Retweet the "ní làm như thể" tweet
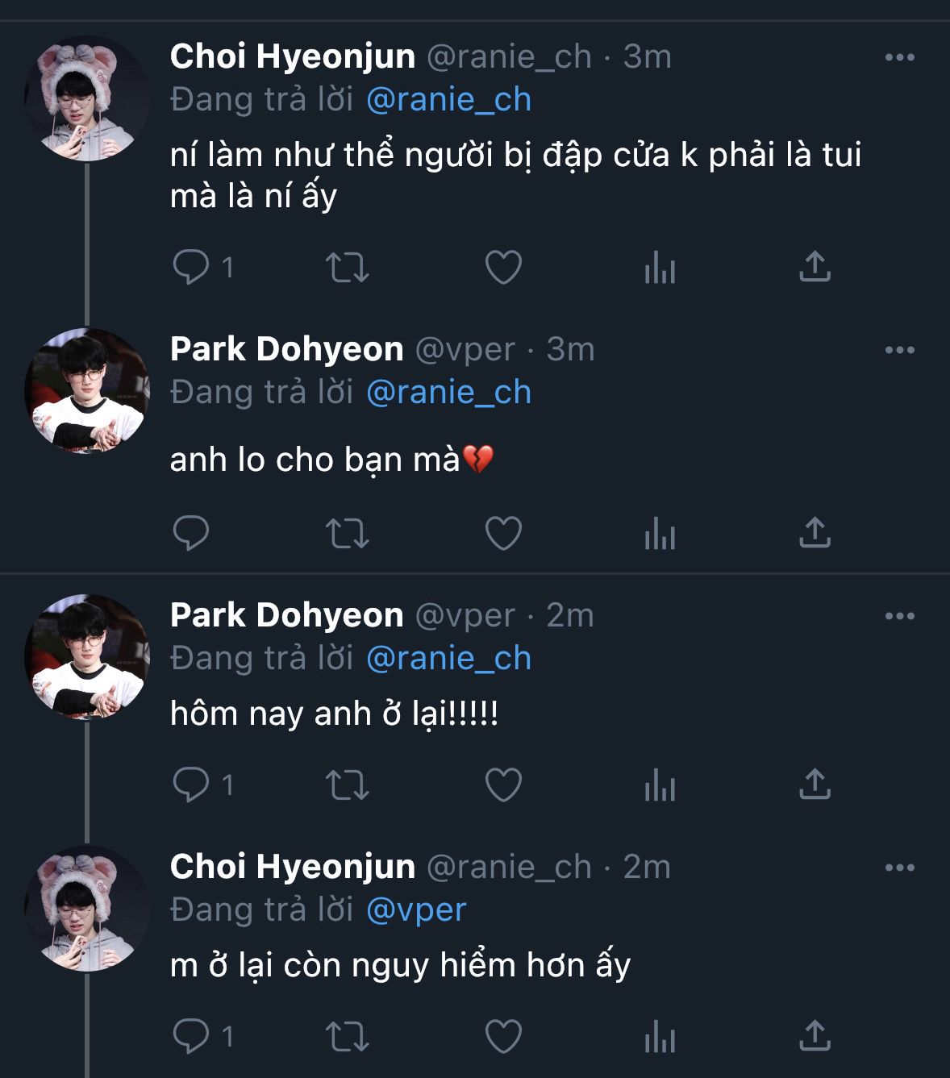Viewport: 950px width, 1078px height. click(347, 267)
